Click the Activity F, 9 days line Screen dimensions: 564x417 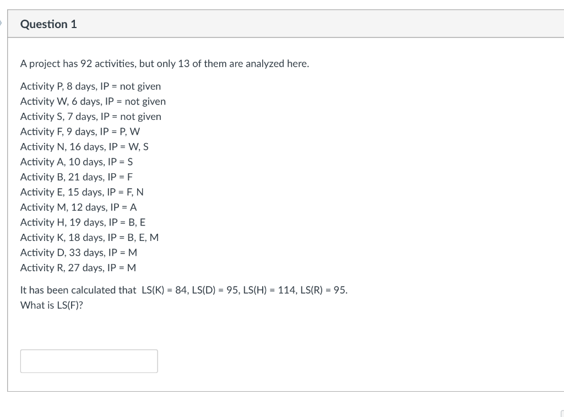tap(80, 131)
